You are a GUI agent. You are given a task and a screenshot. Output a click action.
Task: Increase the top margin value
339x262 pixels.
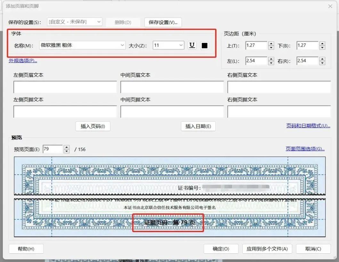[x=271, y=43]
